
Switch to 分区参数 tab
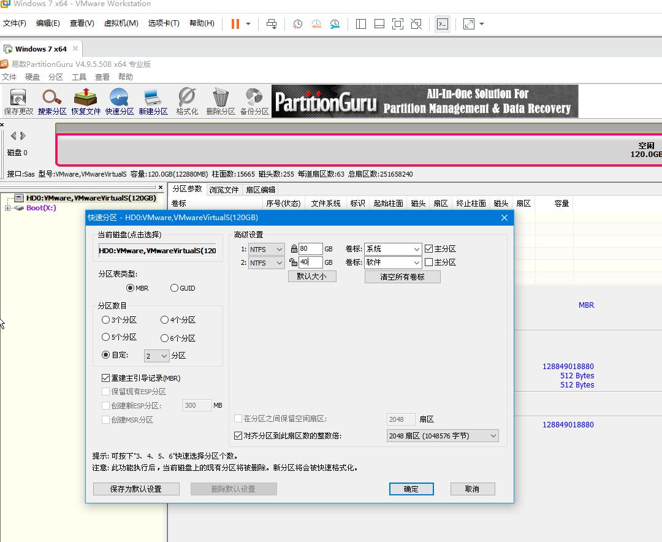[x=187, y=189]
